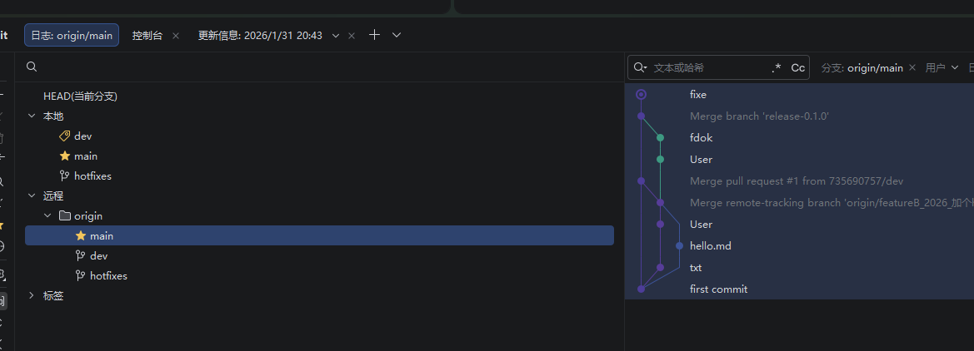Image resolution: width=974 pixels, height=351 pixels.
Task: Expand the 标签 group
Action: [32, 296]
